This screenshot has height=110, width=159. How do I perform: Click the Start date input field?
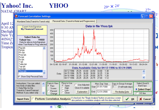pyautogui.click(x=103, y=87)
